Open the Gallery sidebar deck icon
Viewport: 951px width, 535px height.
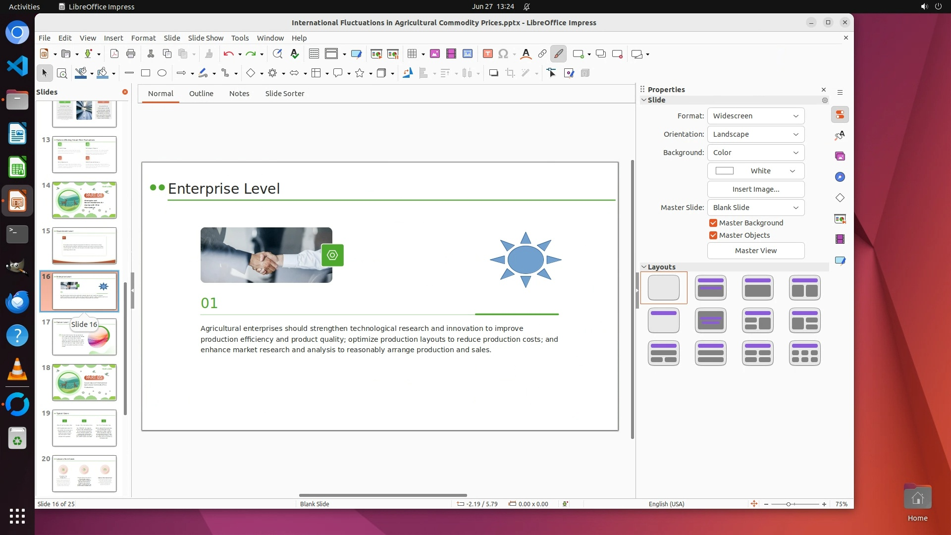pyautogui.click(x=840, y=157)
